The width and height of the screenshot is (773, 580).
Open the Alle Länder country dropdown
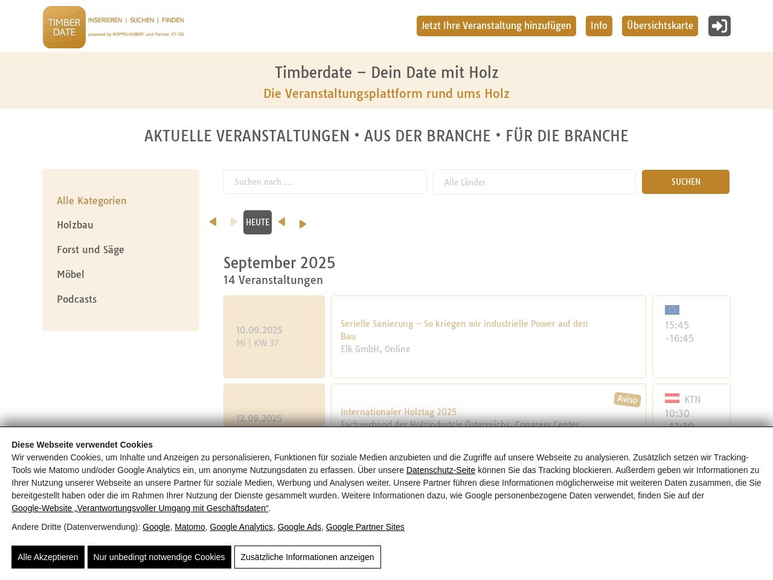(x=534, y=182)
